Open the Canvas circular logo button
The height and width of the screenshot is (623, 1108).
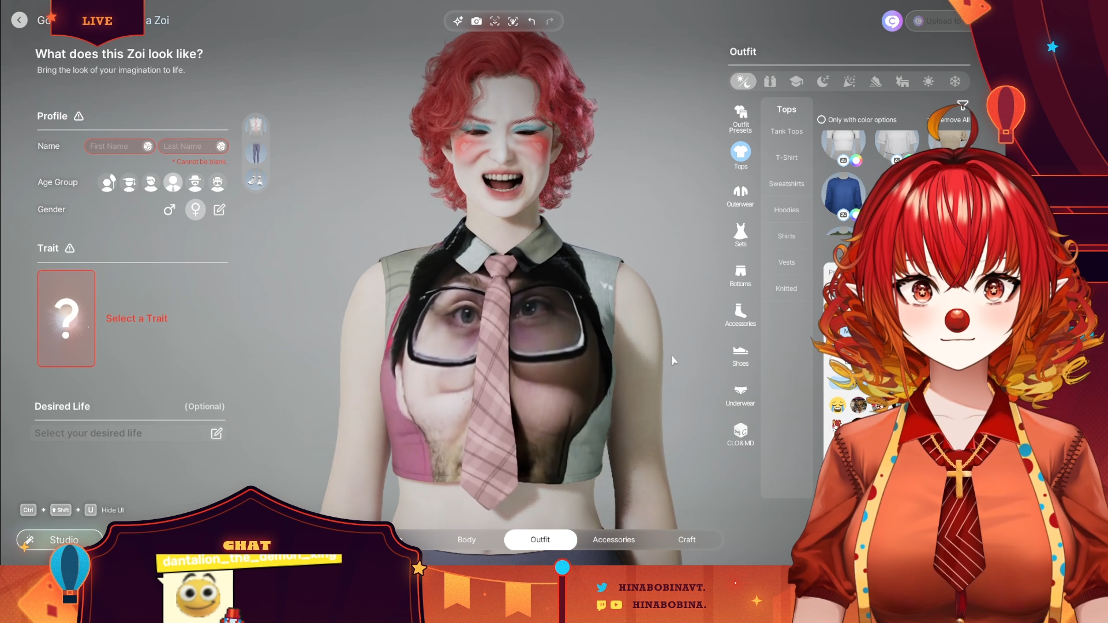click(x=892, y=21)
